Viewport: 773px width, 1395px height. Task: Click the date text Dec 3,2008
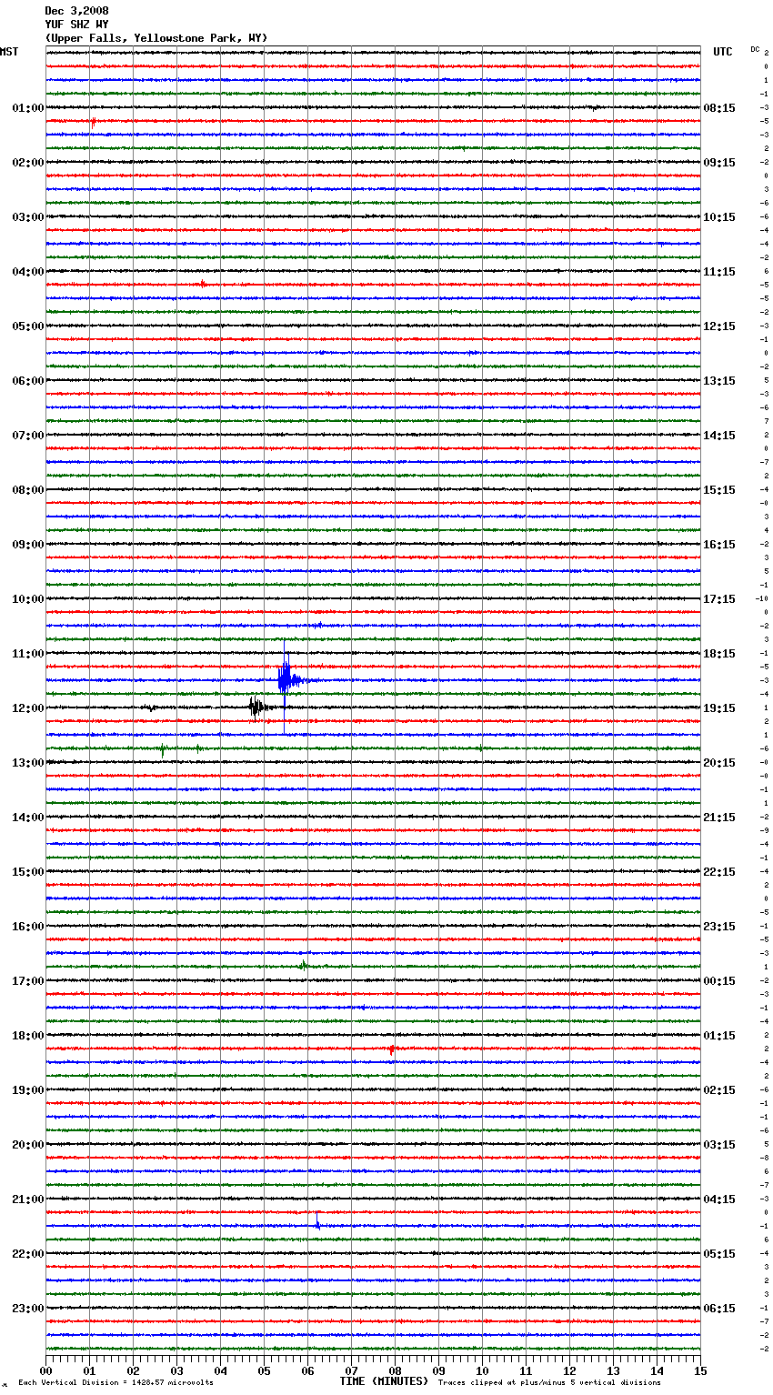tap(76, 11)
